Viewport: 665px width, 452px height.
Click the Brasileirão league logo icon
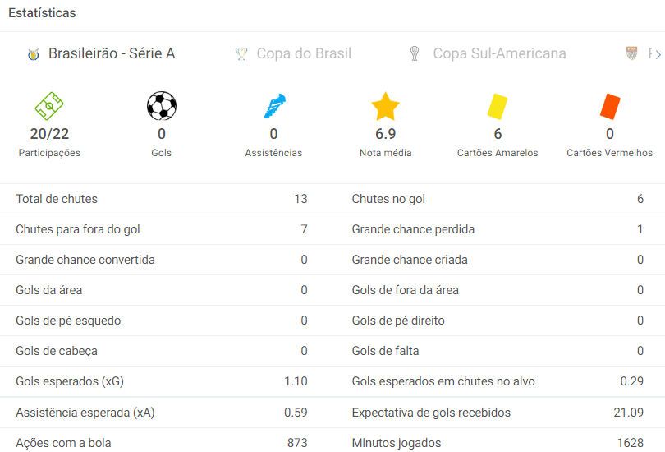click(33, 54)
